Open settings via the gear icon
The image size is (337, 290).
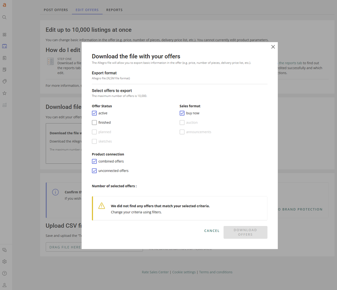(4, 262)
